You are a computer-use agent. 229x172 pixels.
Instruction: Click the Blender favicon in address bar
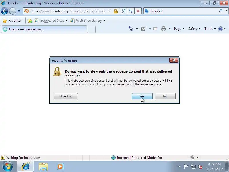[27, 11]
